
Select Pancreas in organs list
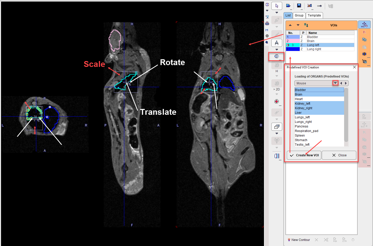pos(319,126)
